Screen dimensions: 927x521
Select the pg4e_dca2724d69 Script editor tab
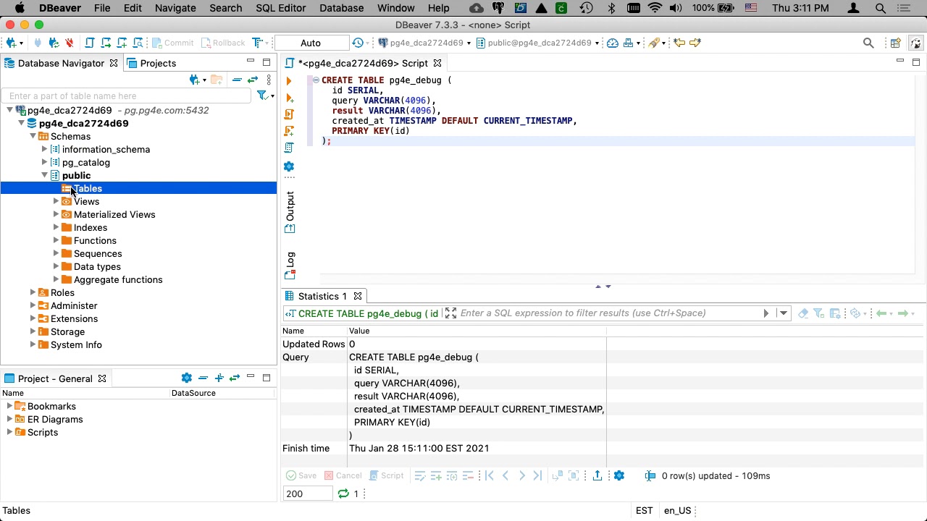tap(363, 63)
